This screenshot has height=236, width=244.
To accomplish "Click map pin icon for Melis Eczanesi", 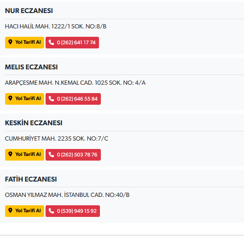I will (10, 98).
